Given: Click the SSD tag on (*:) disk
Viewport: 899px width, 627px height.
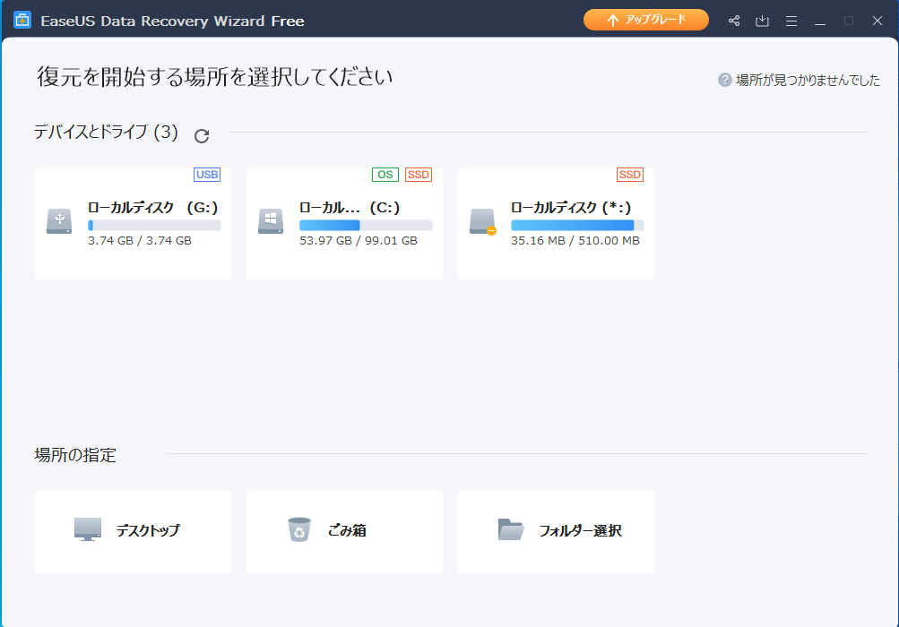Looking at the screenshot, I should [x=630, y=175].
